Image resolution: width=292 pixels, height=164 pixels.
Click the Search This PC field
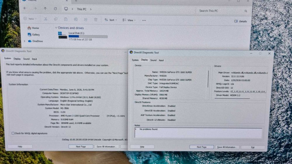coord(223,11)
